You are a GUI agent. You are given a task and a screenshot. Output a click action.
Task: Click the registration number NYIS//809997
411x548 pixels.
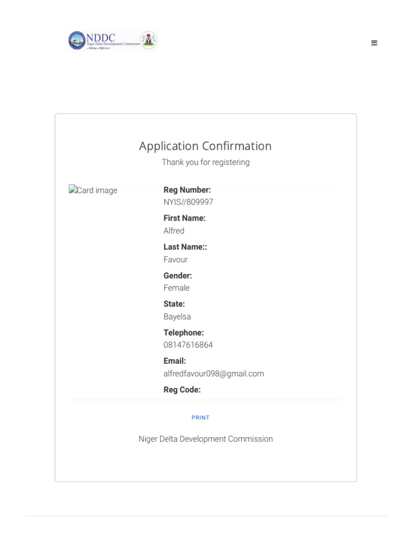[x=188, y=202]
